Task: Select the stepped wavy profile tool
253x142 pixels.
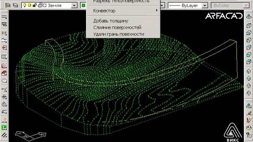Action: click(x=4, y=40)
